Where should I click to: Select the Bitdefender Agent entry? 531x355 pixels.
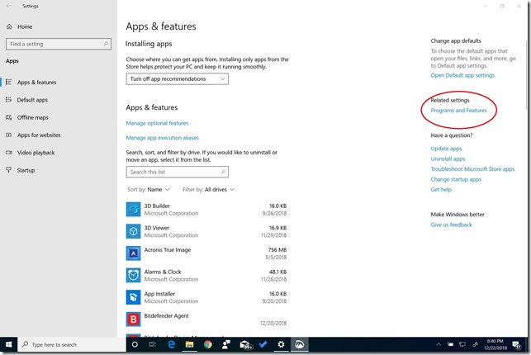(x=169, y=317)
